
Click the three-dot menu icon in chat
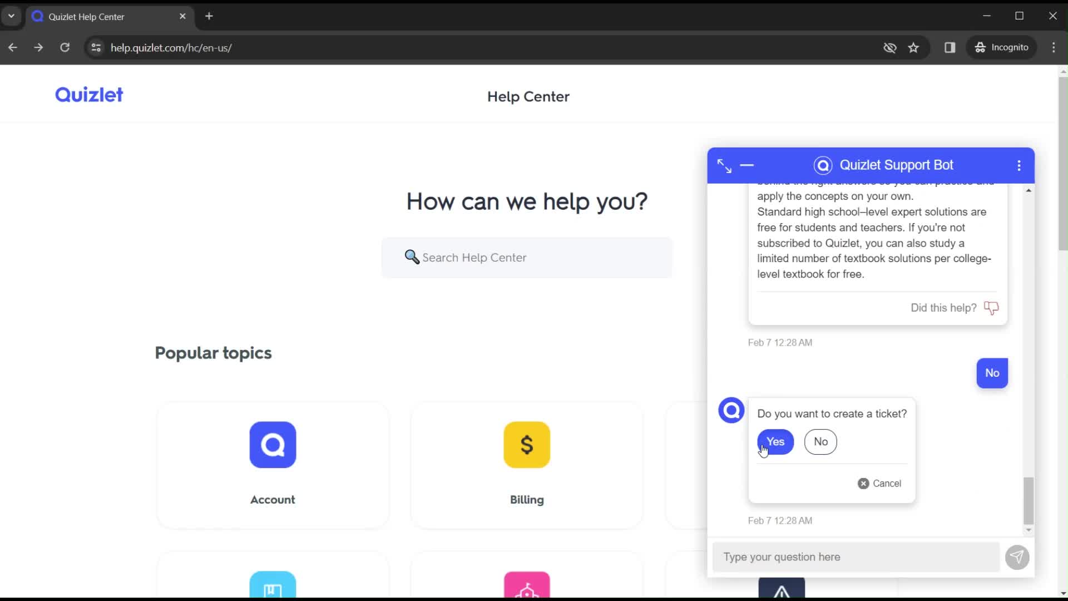(1022, 165)
